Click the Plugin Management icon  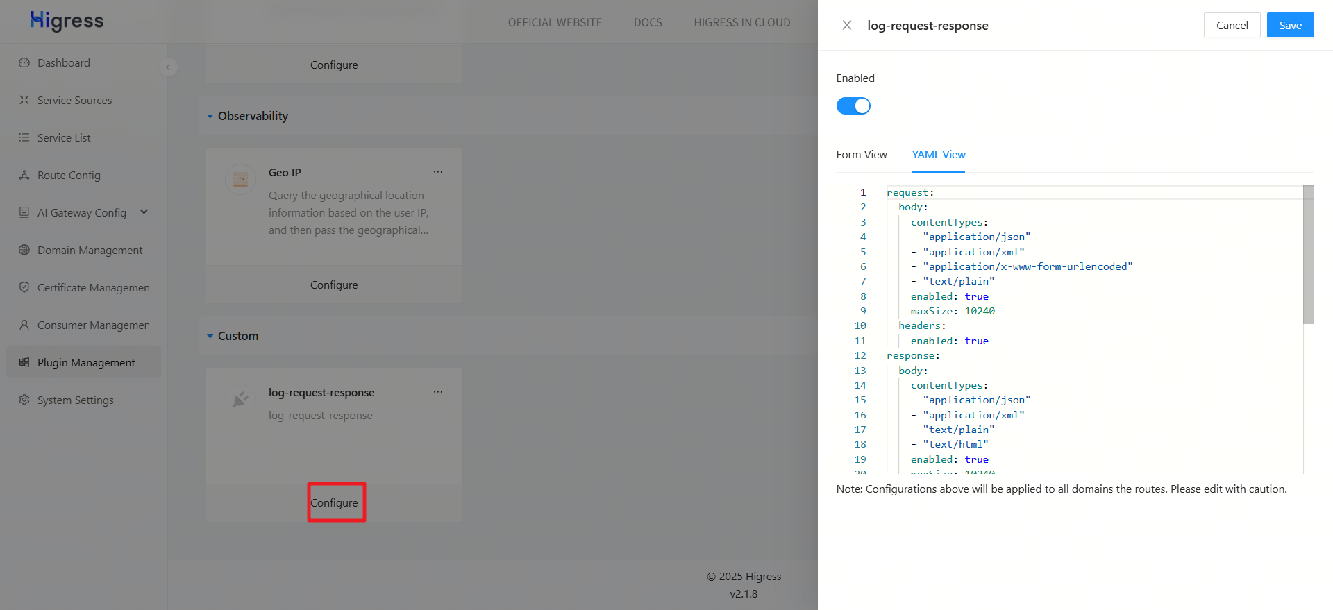[x=24, y=362]
